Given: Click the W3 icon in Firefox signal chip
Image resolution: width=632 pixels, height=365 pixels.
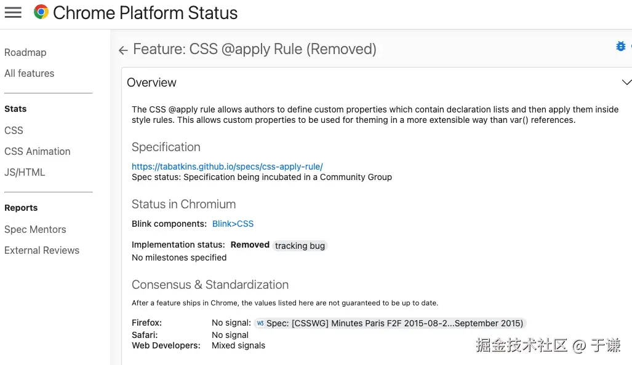Looking at the screenshot, I should coord(260,323).
